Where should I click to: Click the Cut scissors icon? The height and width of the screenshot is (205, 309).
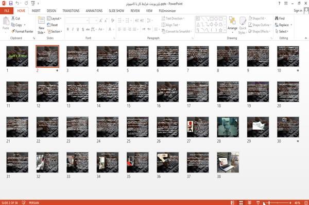pos(13,18)
